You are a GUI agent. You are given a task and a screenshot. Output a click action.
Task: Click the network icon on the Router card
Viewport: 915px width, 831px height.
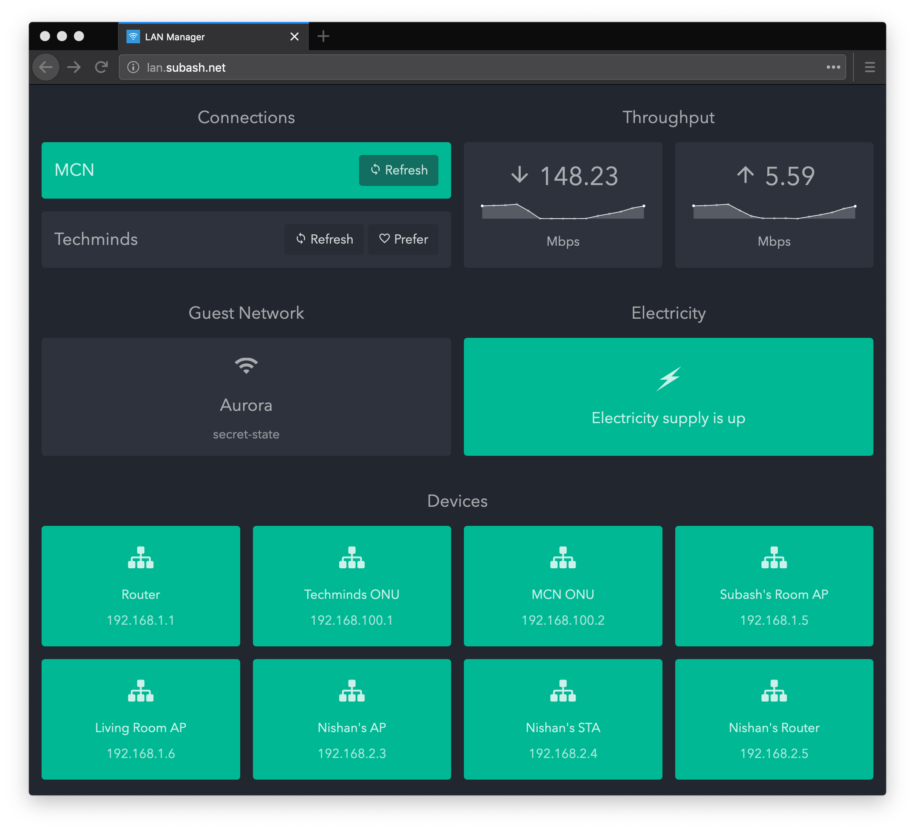141,557
